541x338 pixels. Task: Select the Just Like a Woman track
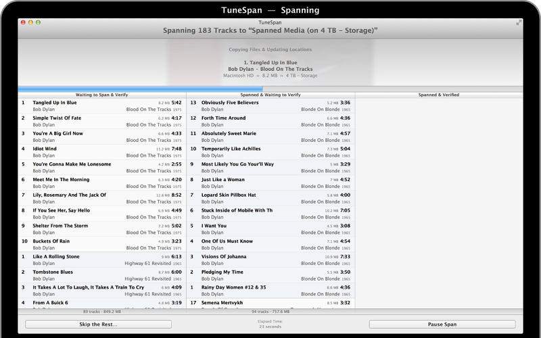pos(270,183)
